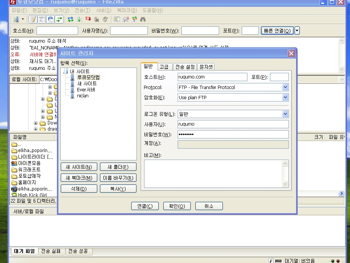
Task: Open the 로그온 유형 dropdown
Action: 285,114
